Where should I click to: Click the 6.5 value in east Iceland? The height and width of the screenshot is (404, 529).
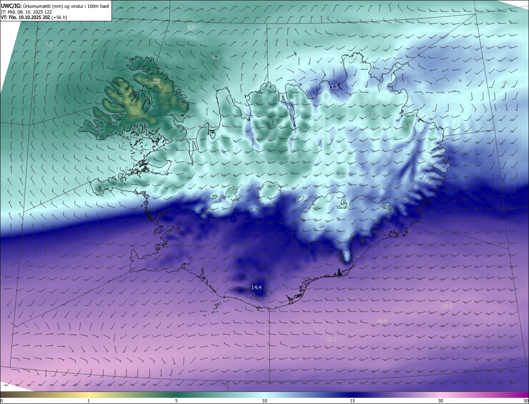point(407,125)
